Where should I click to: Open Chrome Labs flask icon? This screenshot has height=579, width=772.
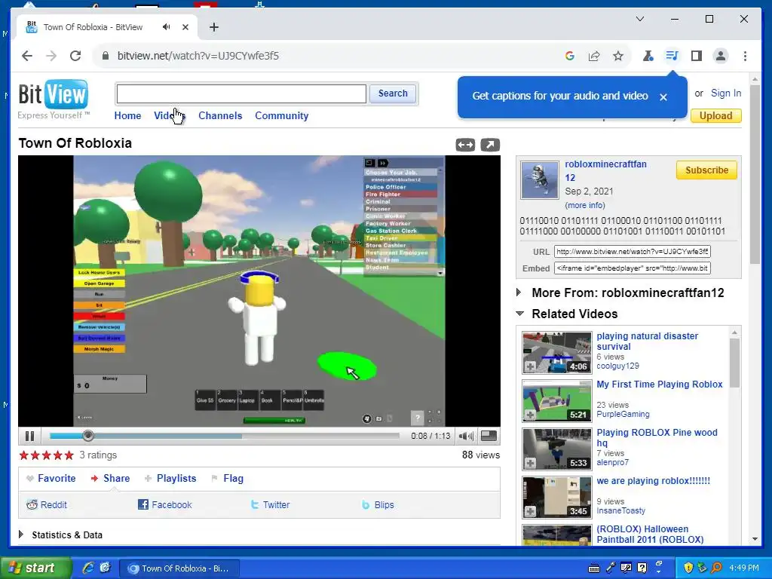648,56
